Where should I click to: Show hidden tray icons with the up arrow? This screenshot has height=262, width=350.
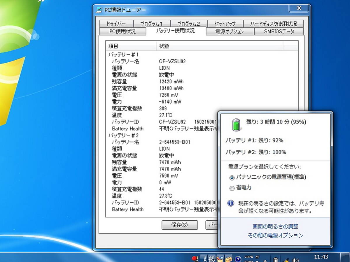[265, 260]
